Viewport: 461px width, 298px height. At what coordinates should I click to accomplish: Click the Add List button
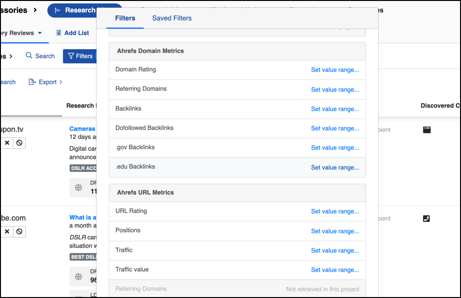[72, 33]
